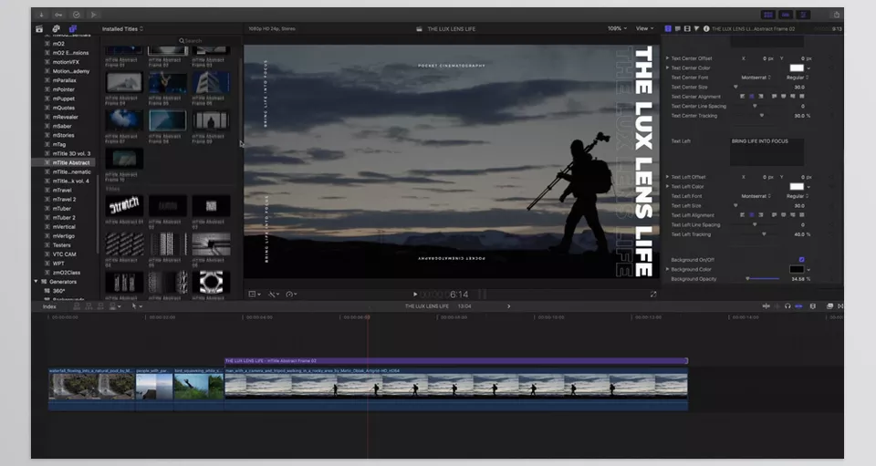
Task: Open the Title inspector tab icon
Action: coord(668,28)
